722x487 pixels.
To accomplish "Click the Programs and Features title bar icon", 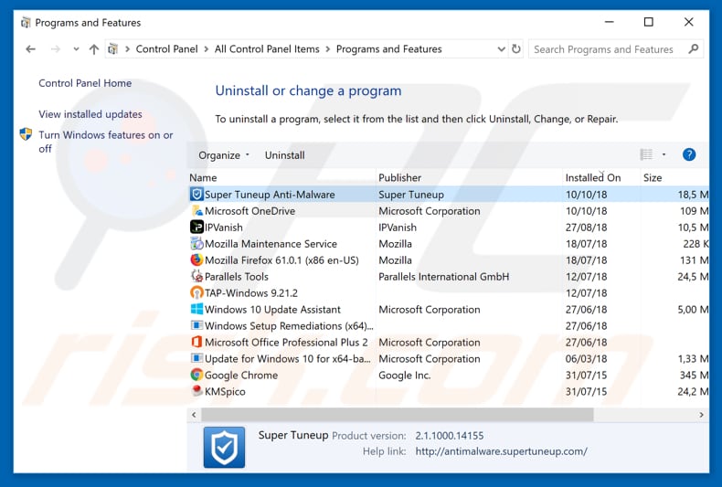I will (26, 23).
